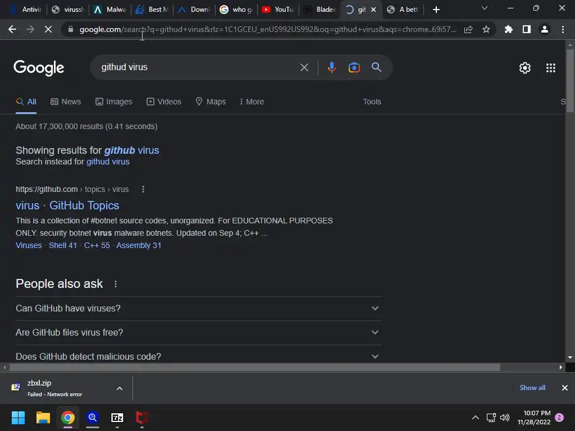Open the Chrome side panel
The height and width of the screenshot is (431, 575).
click(527, 29)
